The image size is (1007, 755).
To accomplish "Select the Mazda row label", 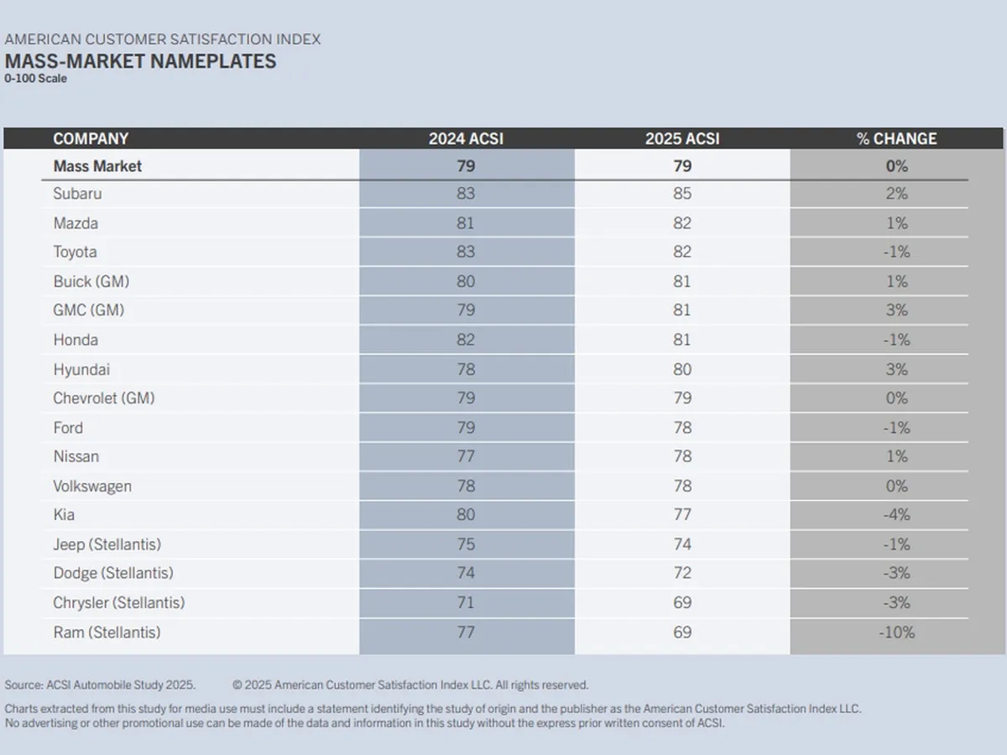I will coord(76,223).
